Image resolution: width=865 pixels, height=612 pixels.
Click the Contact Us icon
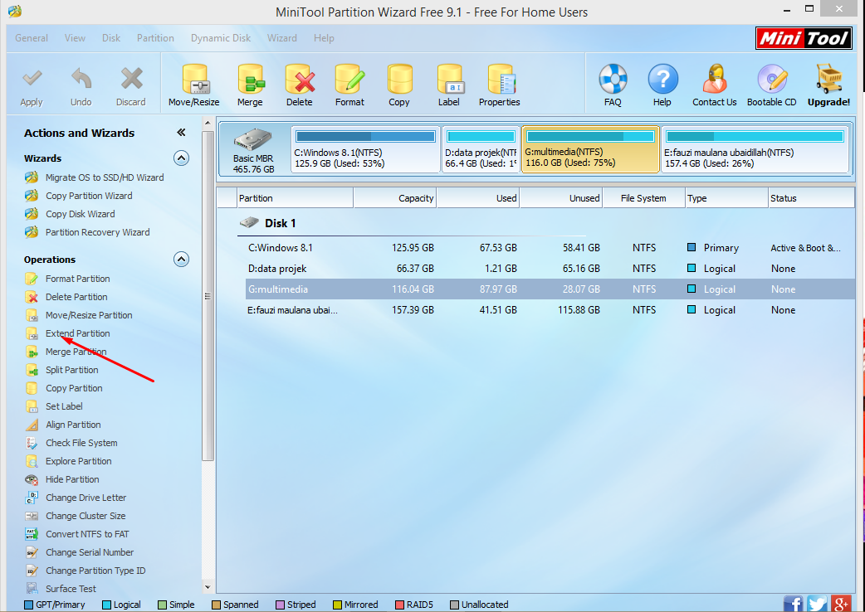click(x=715, y=79)
